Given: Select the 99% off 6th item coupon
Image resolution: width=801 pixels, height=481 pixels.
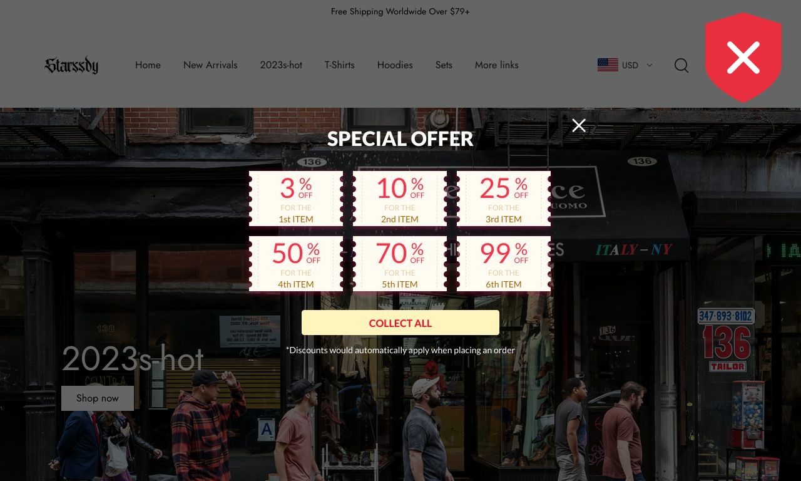Looking at the screenshot, I should coord(504,264).
